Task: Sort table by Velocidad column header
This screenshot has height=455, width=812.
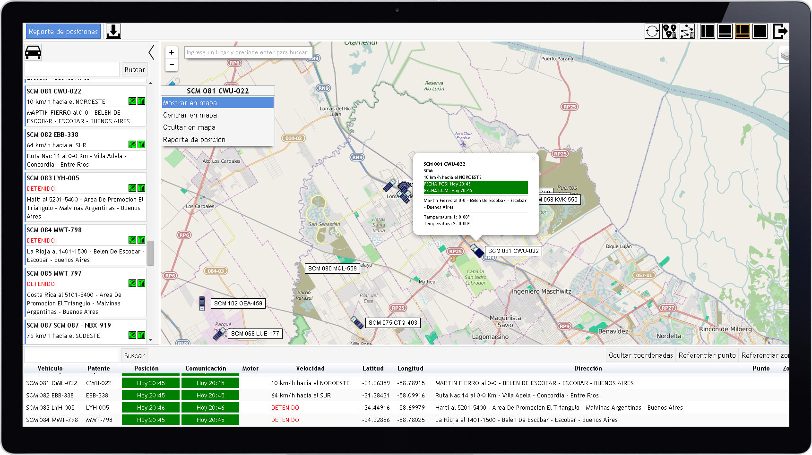Action: click(311, 368)
